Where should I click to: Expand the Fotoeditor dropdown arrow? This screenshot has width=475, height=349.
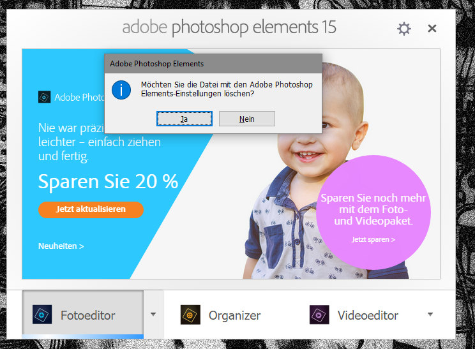pyautogui.click(x=153, y=315)
